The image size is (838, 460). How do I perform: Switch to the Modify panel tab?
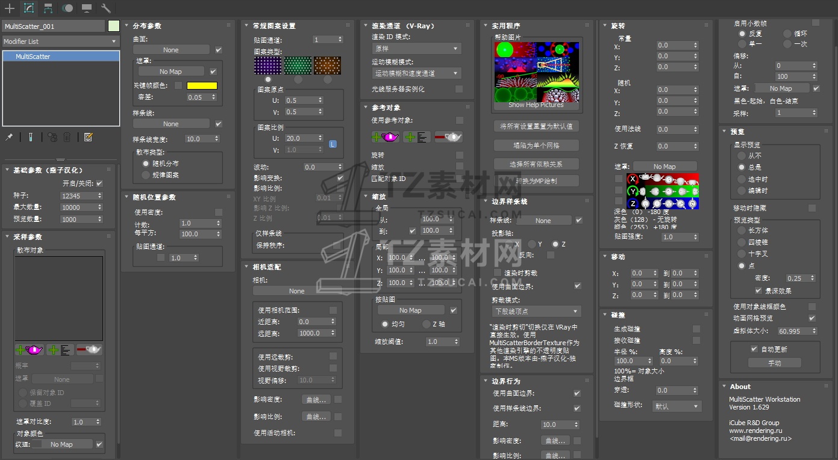28,8
